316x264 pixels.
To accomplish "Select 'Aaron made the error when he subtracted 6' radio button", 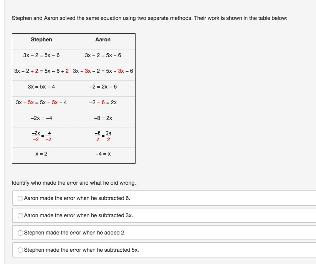I will (20, 198).
